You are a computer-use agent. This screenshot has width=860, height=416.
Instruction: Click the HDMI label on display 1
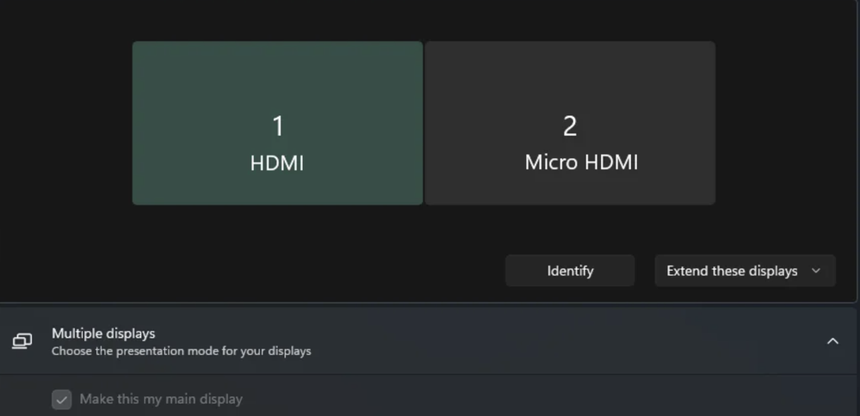277,162
